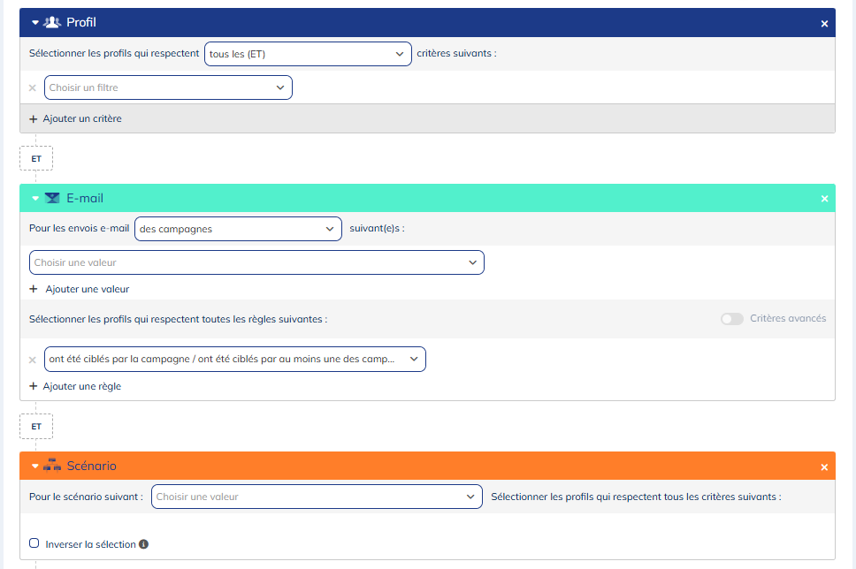Click the Scénario workflow icon
Image resolution: width=856 pixels, height=569 pixels.
[x=52, y=466]
